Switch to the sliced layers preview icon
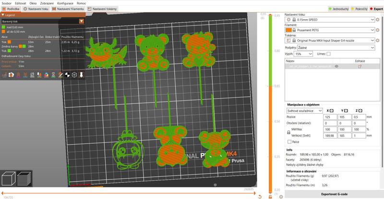384x199 pixels. pos(24,178)
